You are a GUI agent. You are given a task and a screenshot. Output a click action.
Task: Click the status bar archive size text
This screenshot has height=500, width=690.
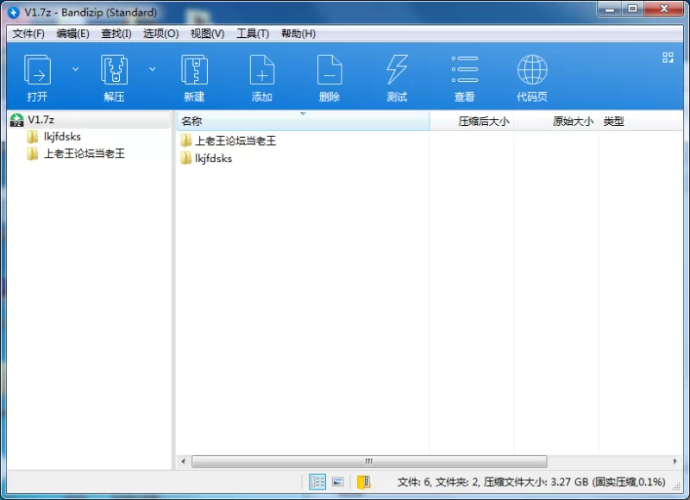[x=531, y=482]
